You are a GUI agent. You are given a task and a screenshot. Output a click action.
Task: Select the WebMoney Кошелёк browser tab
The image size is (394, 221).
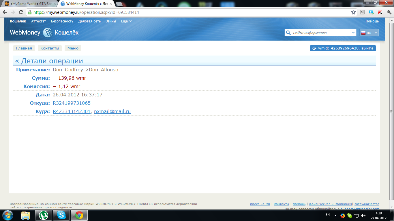click(87, 4)
